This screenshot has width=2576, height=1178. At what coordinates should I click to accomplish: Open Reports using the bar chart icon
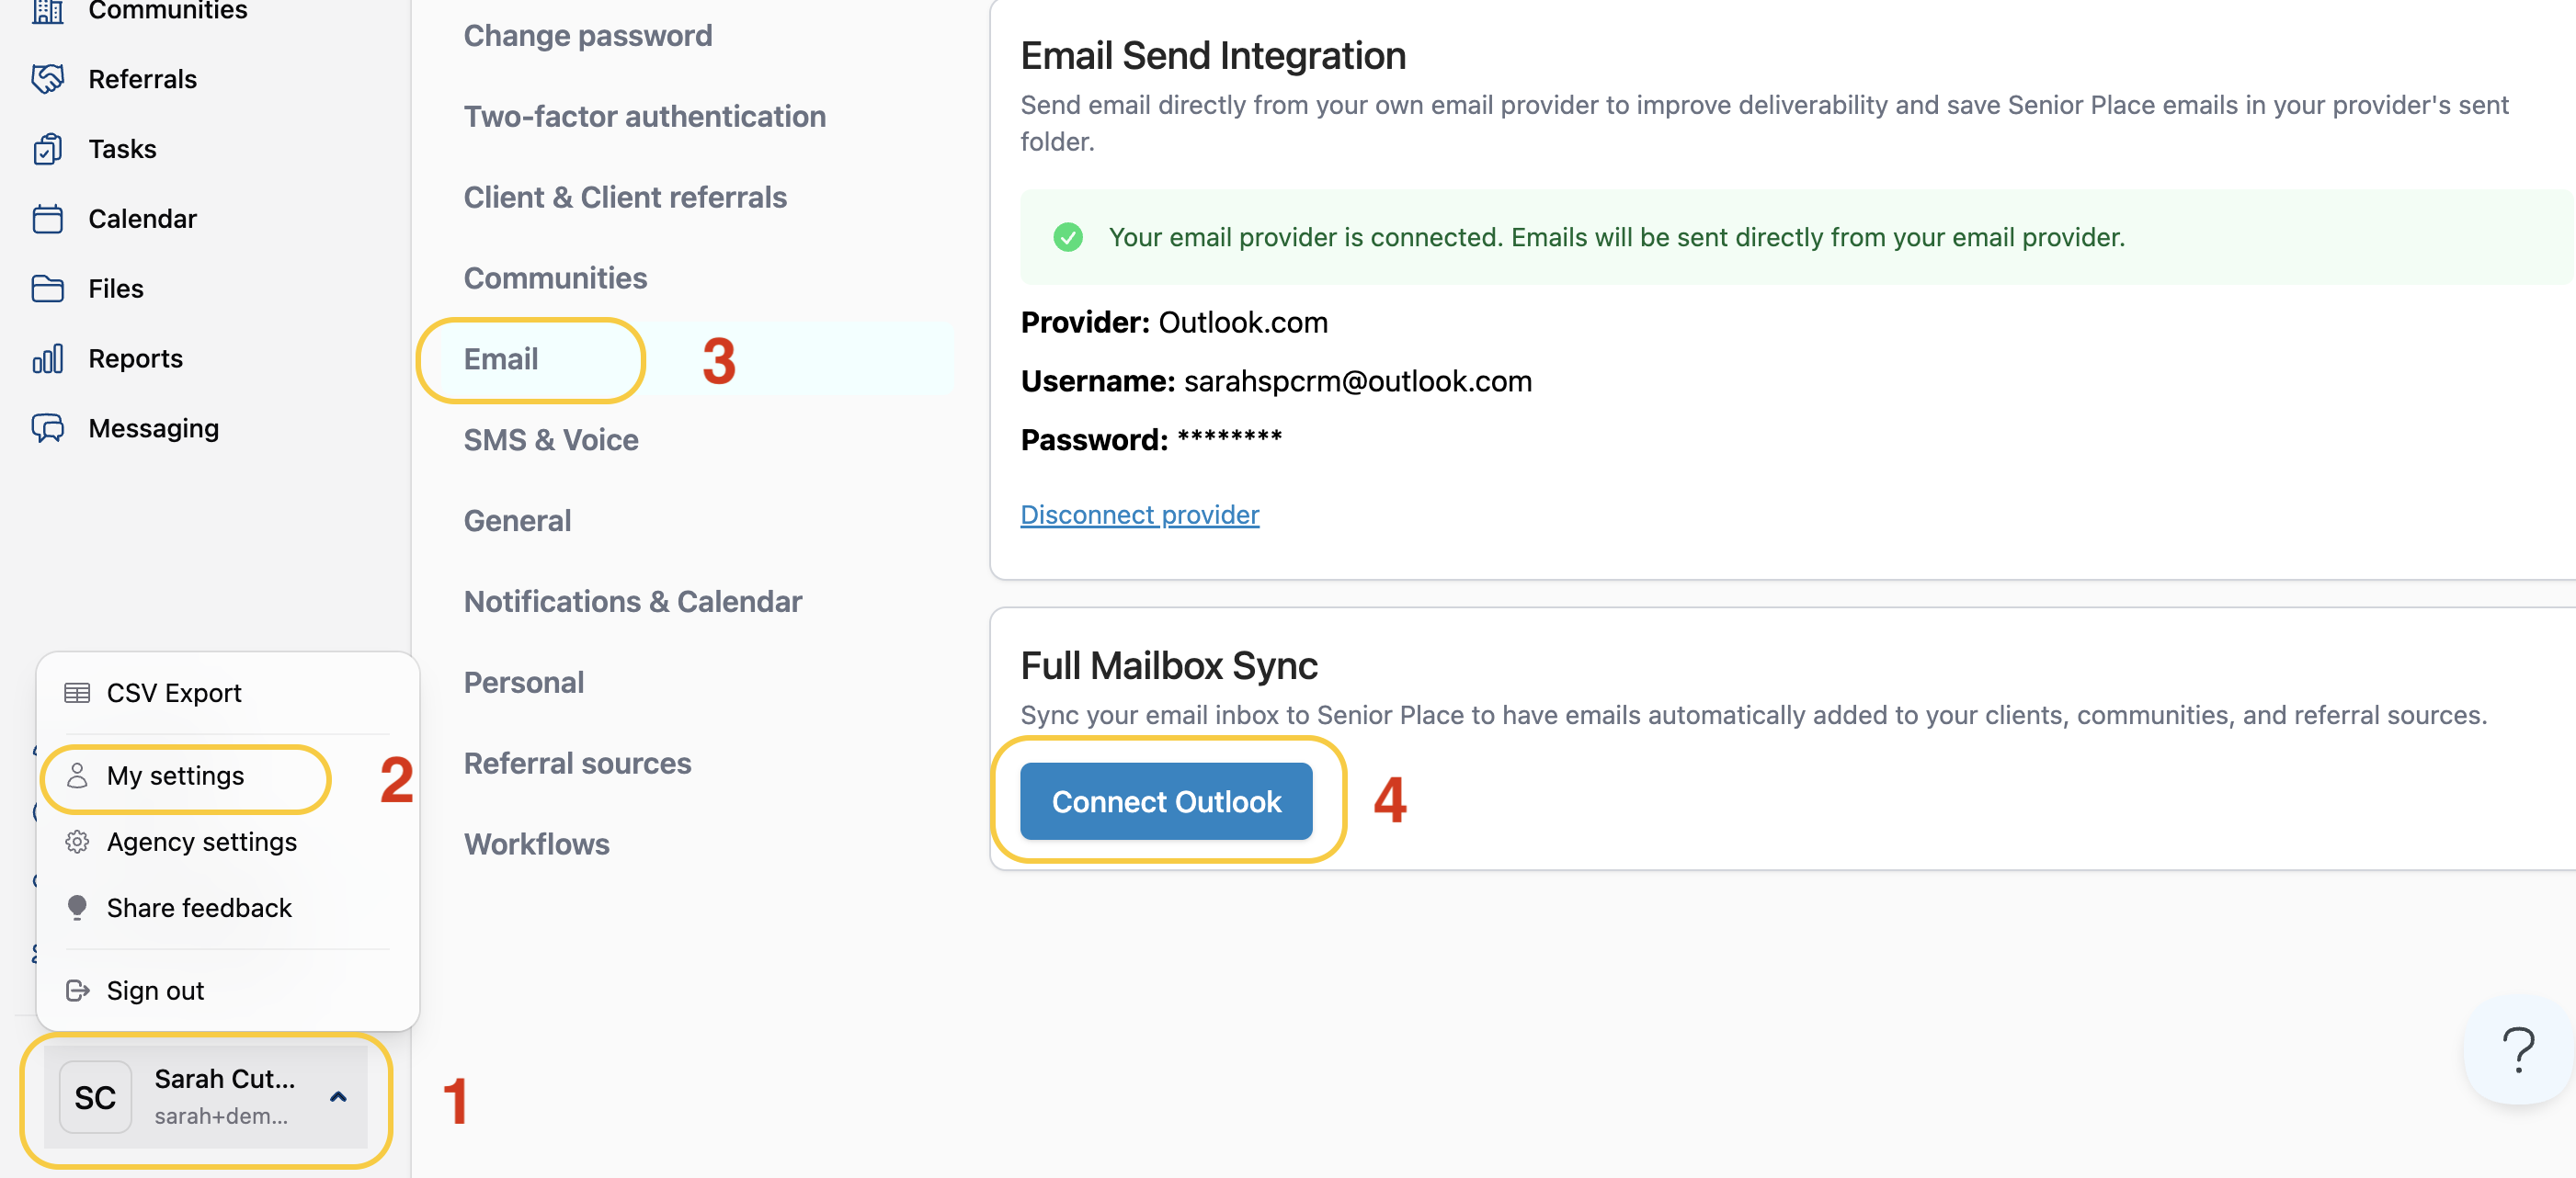(47, 358)
